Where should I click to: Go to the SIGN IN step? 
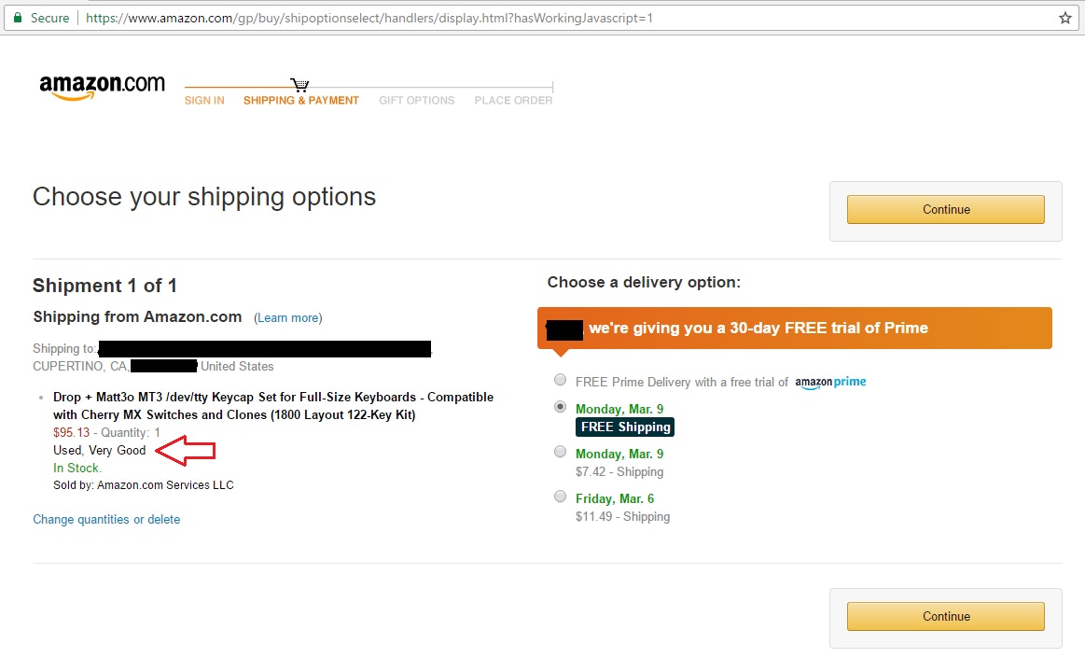coord(204,101)
